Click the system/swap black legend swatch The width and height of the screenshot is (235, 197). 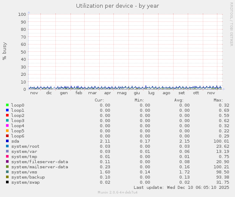(7, 182)
